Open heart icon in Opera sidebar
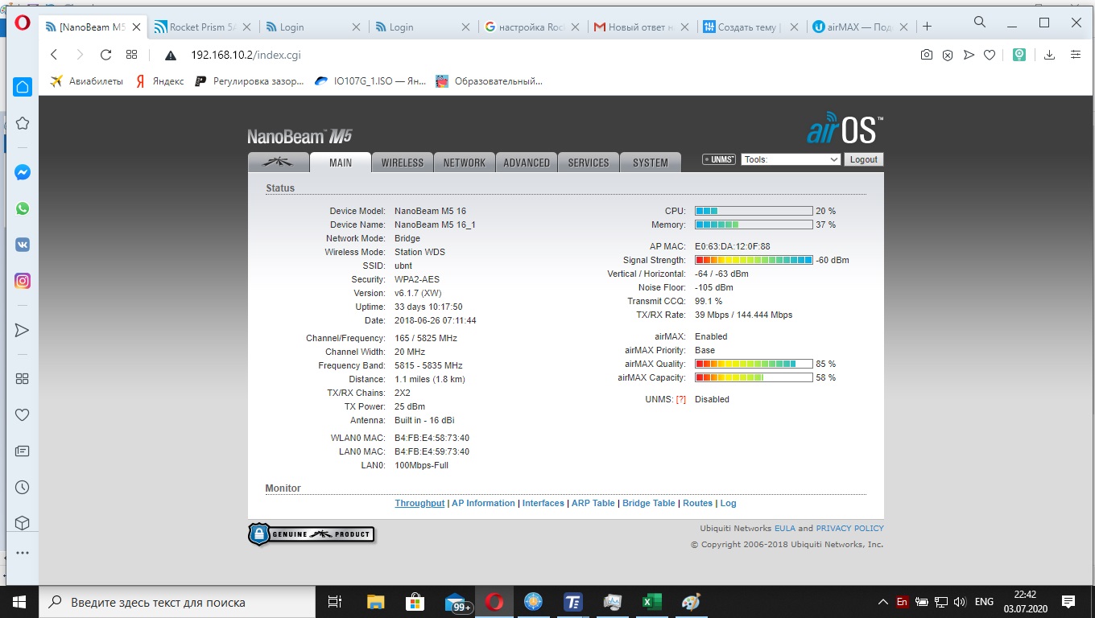 point(23,415)
